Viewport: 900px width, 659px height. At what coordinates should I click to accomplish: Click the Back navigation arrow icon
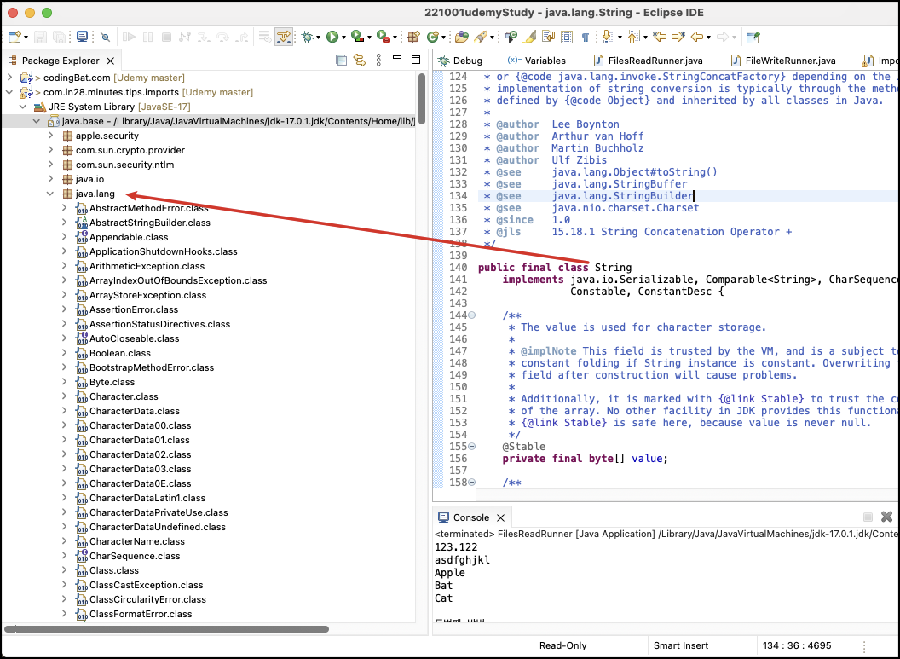pyautogui.click(x=697, y=37)
